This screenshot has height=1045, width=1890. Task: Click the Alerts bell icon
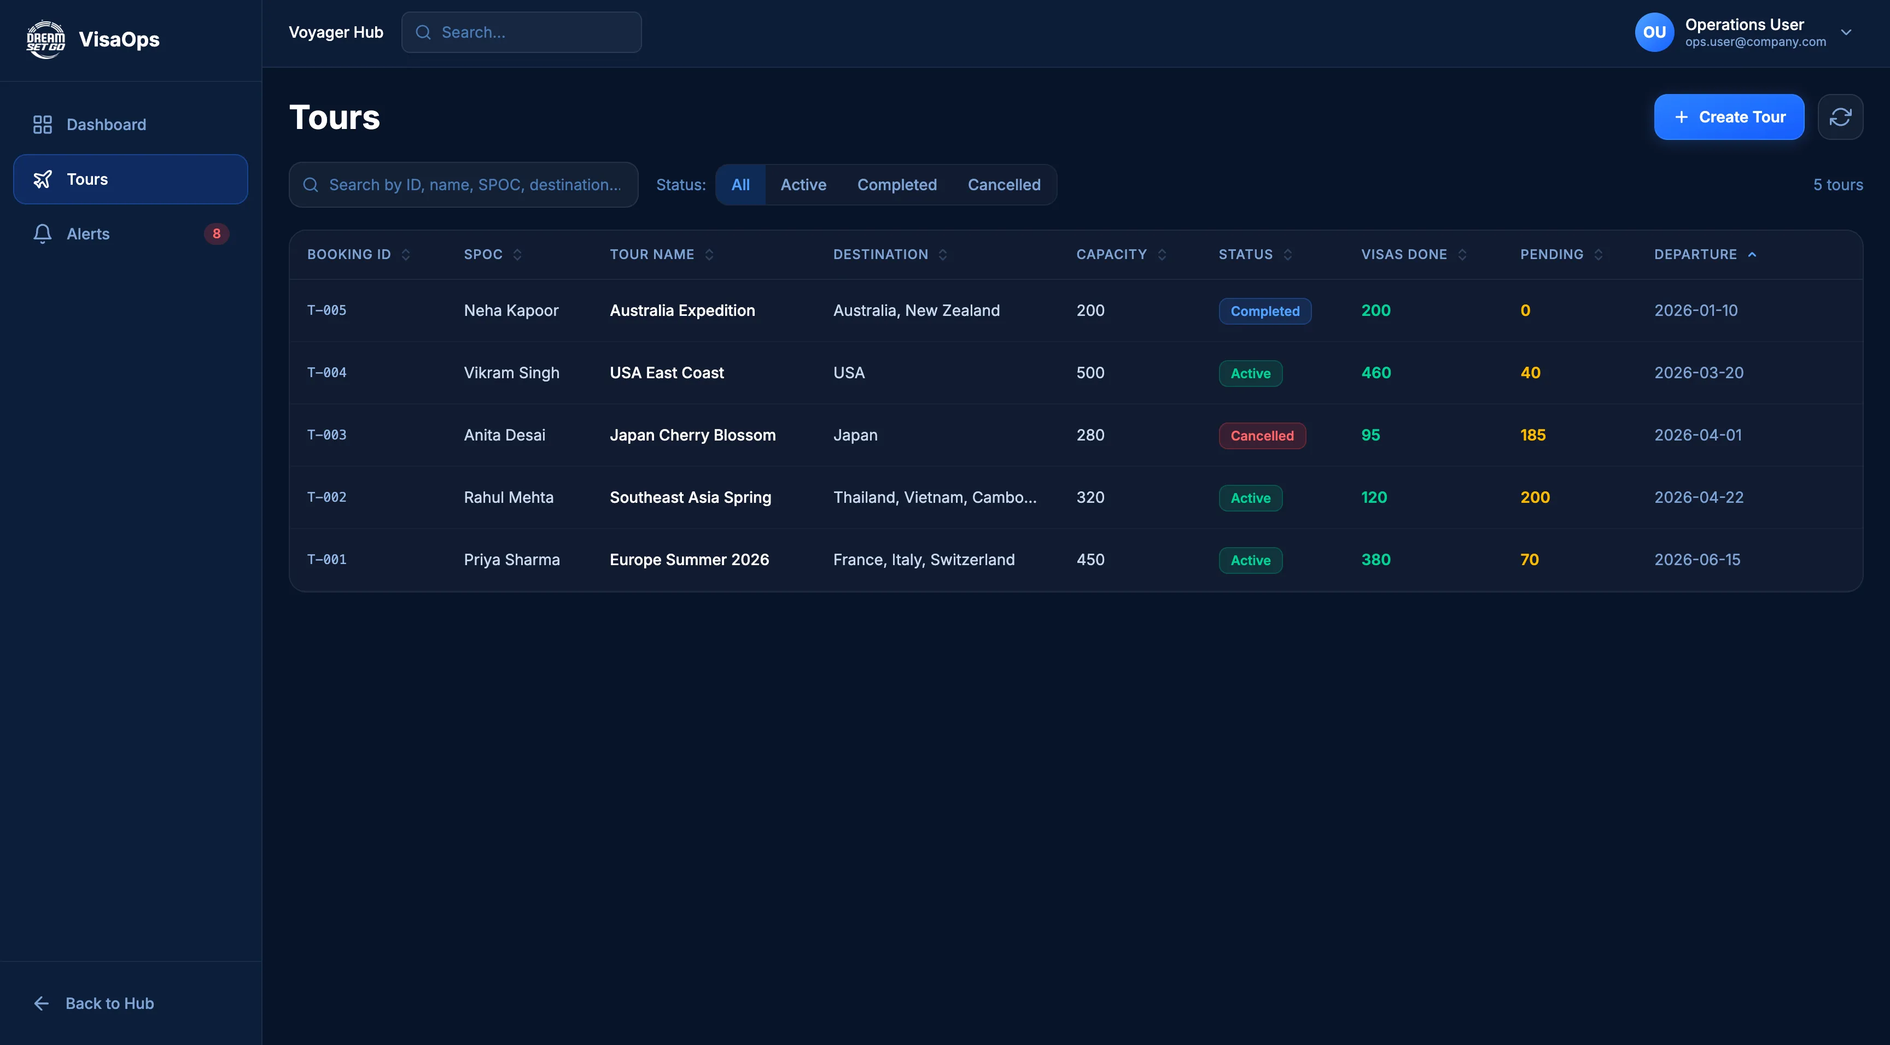click(43, 234)
